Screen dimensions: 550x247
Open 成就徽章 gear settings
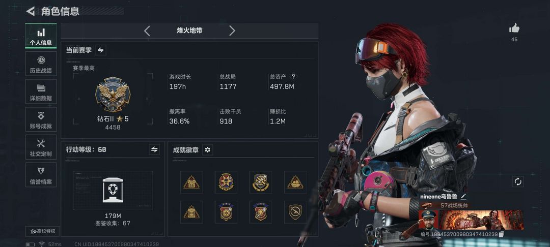click(208, 150)
